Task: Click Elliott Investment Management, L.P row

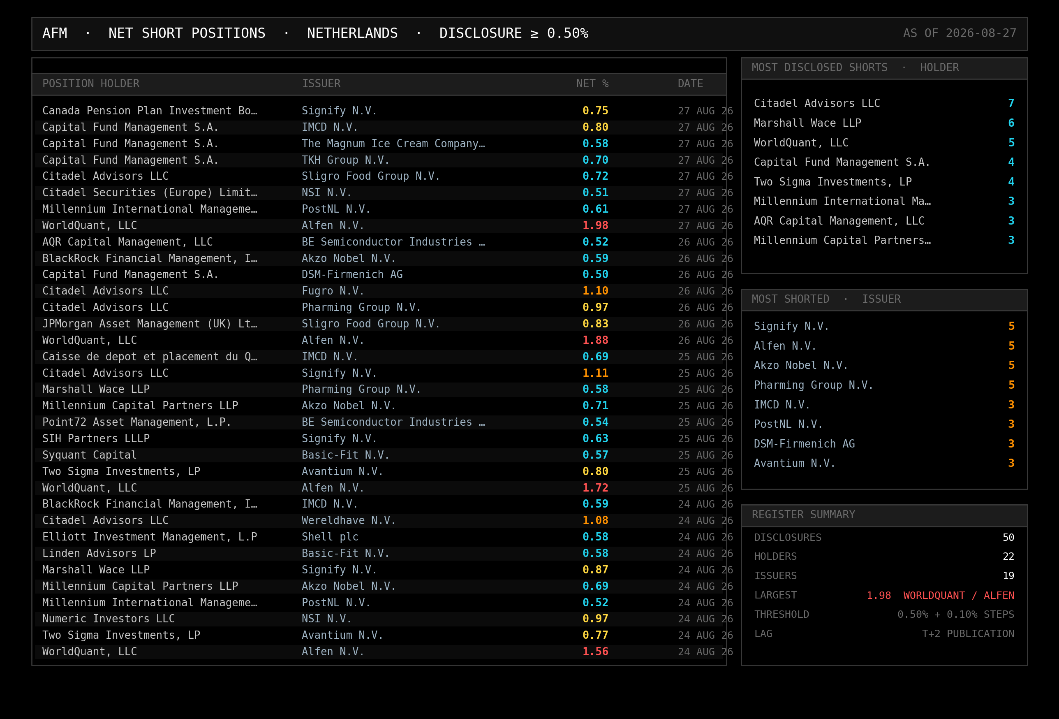Action: pos(380,537)
